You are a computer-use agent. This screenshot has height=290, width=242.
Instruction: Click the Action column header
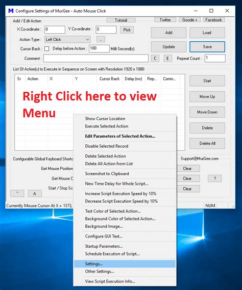(x=37, y=79)
